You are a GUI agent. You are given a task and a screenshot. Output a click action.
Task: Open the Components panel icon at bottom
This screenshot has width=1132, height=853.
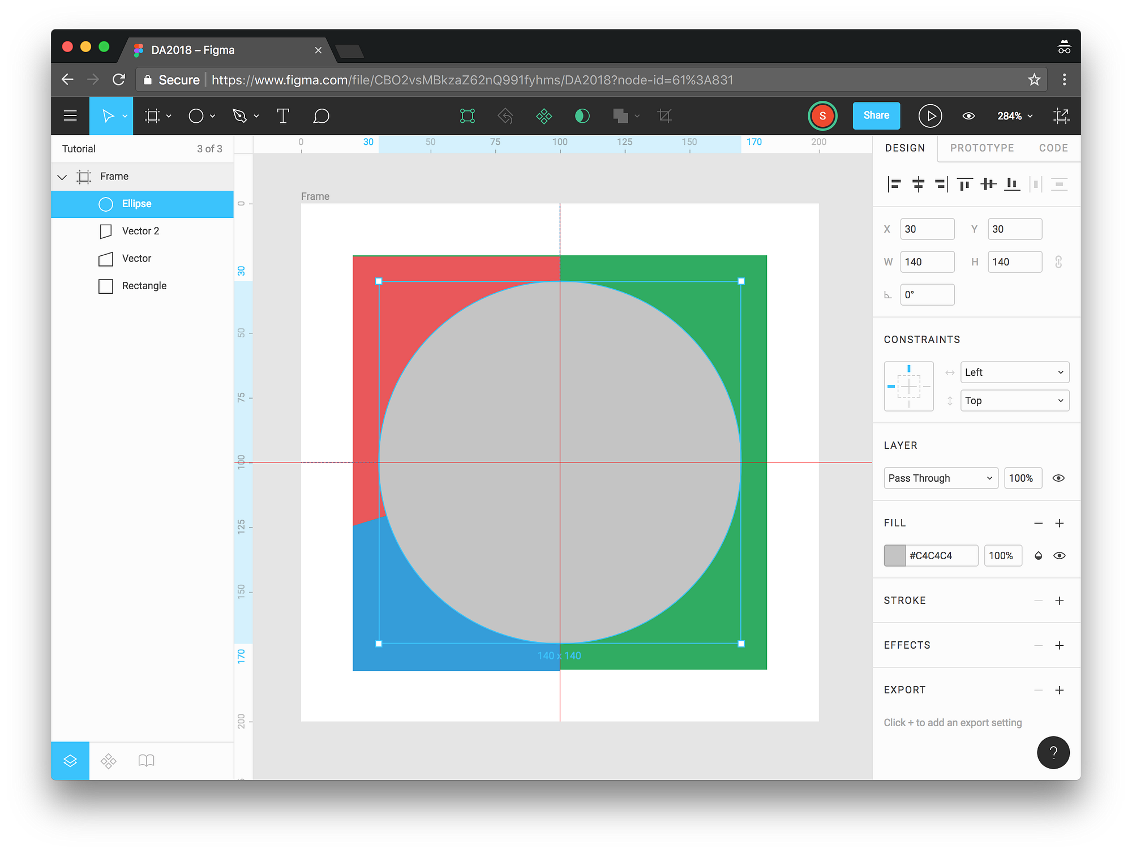108,761
